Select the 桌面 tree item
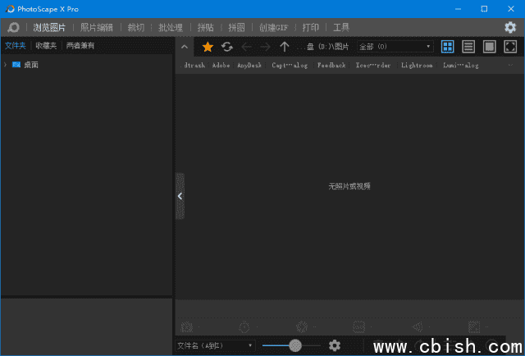Viewport: 525px width, 356px height. [x=31, y=65]
